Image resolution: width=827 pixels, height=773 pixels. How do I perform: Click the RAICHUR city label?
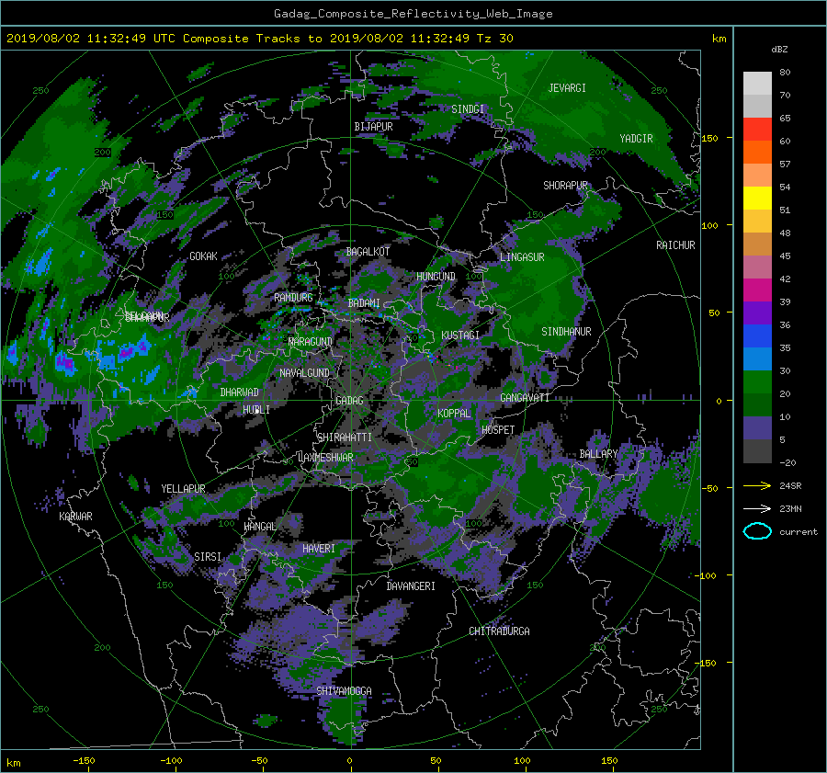pos(675,245)
